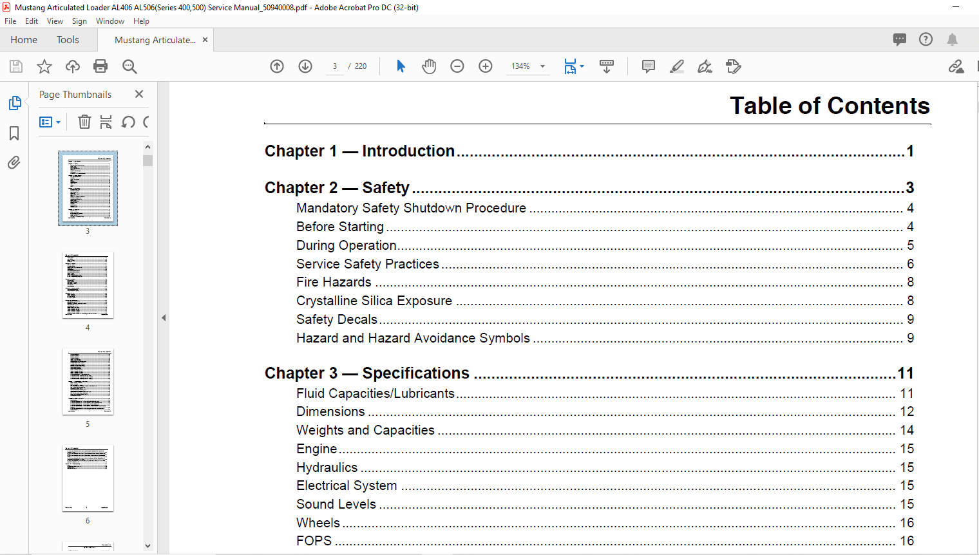
Task: Rotate page counterclockwise icon
Action: point(128,122)
